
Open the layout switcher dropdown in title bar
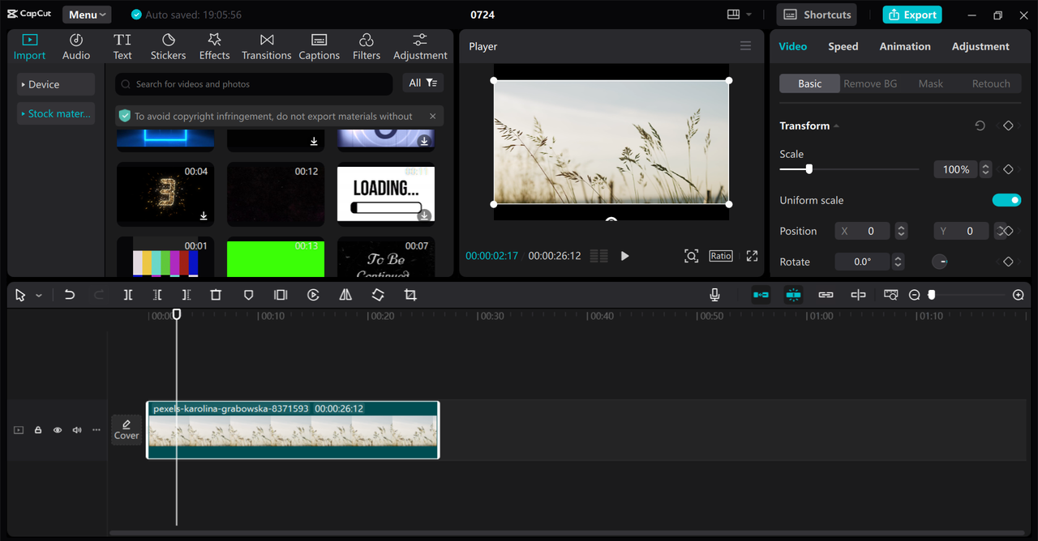point(740,15)
